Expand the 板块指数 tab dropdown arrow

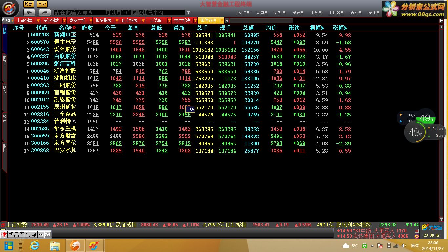[x=117, y=20]
